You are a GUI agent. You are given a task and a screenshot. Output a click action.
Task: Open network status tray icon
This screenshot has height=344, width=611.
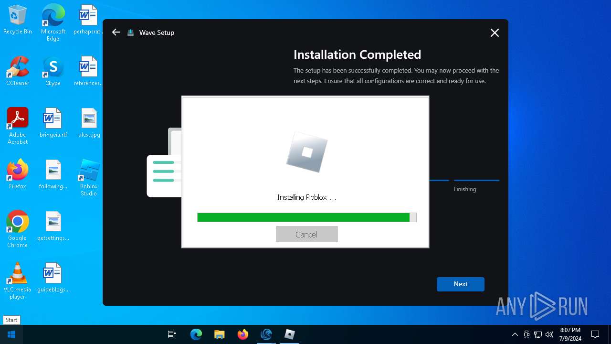click(538, 334)
